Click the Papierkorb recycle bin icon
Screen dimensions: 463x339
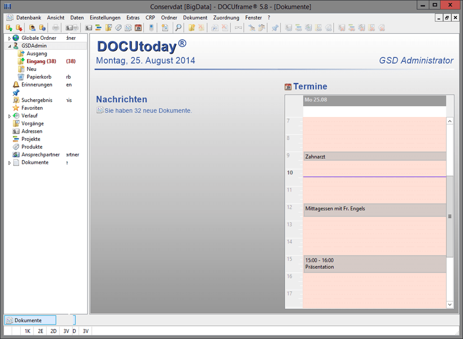point(21,77)
